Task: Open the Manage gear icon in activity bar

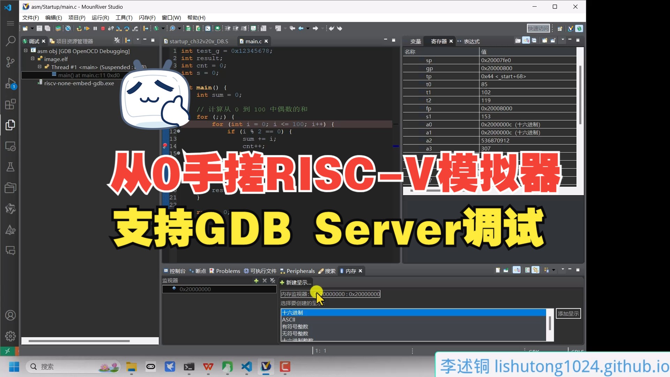Action: pyautogui.click(x=10, y=336)
